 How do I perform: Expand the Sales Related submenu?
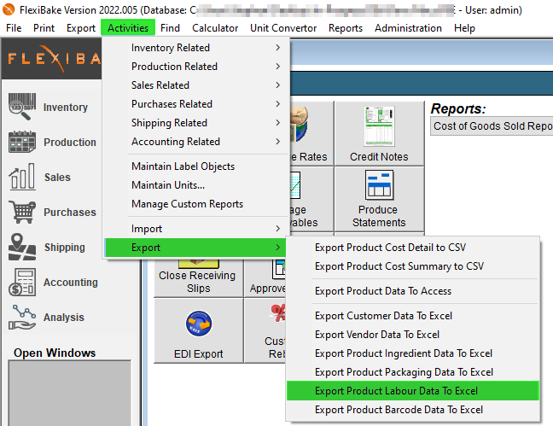(197, 85)
